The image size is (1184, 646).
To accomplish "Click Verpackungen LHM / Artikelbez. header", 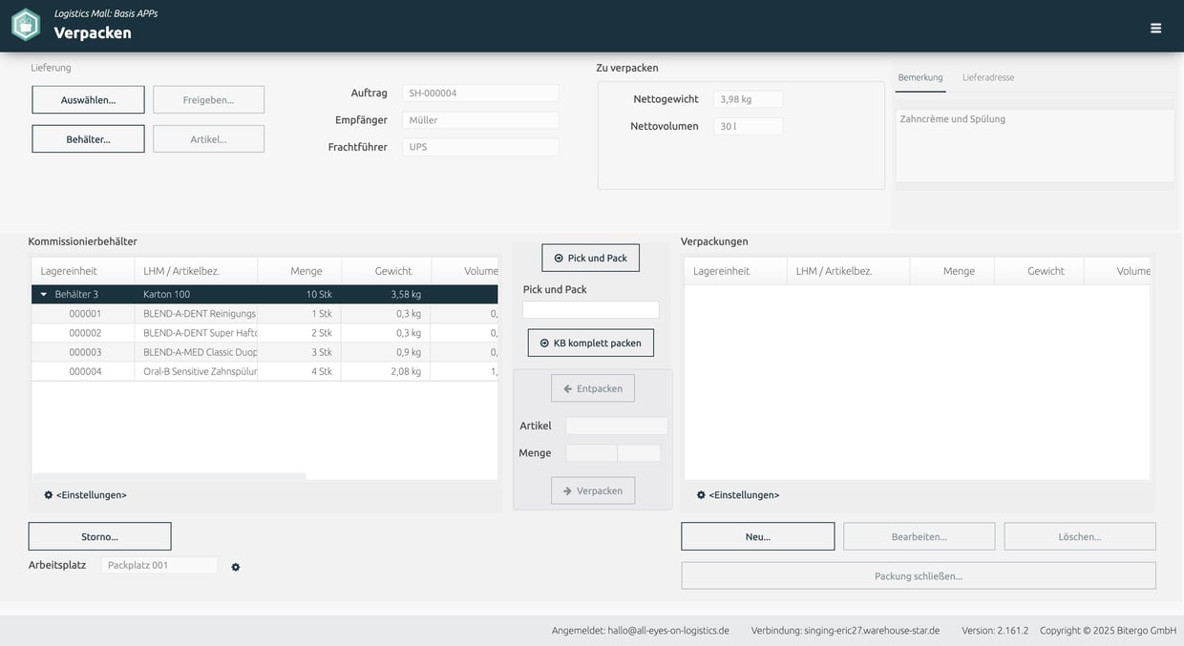I will [848, 271].
